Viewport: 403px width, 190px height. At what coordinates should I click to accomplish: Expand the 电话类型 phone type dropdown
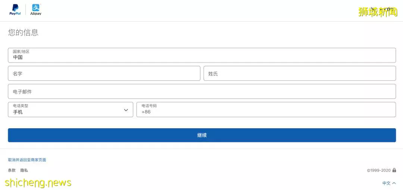[x=71, y=110]
